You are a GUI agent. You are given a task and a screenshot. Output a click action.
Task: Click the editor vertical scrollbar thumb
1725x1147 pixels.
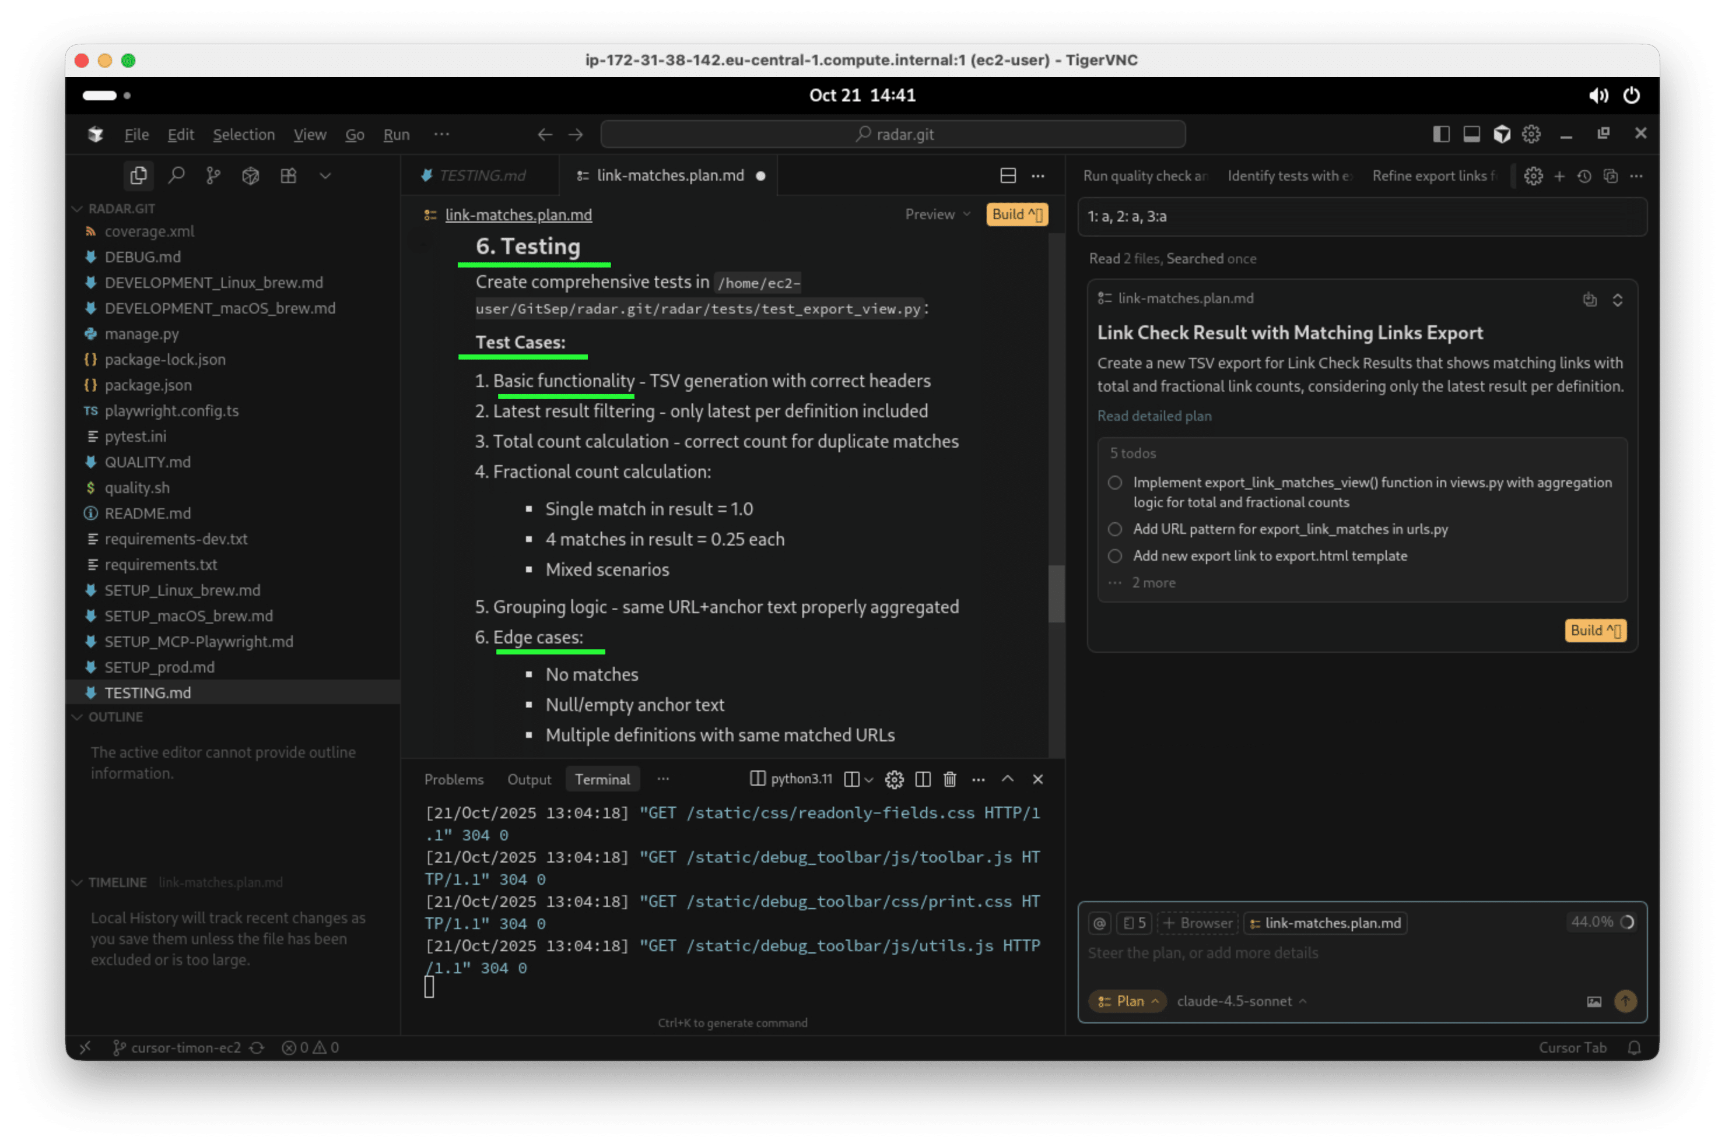pyautogui.click(x=1056, y=593)
